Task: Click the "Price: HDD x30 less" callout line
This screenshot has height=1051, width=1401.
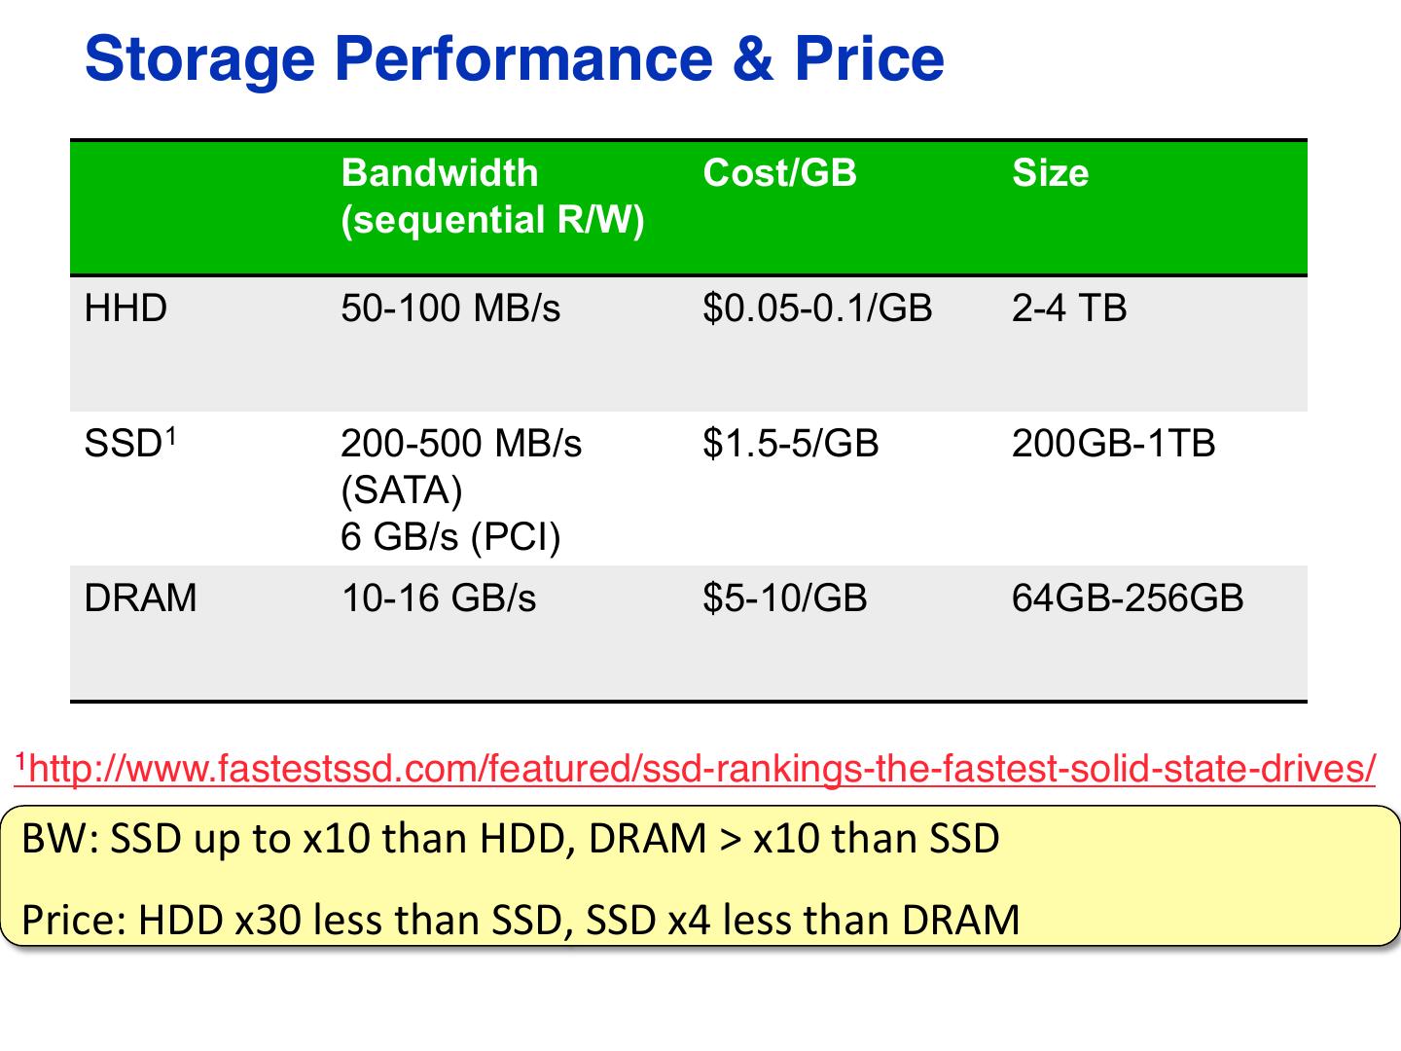Action: [521, 920]
